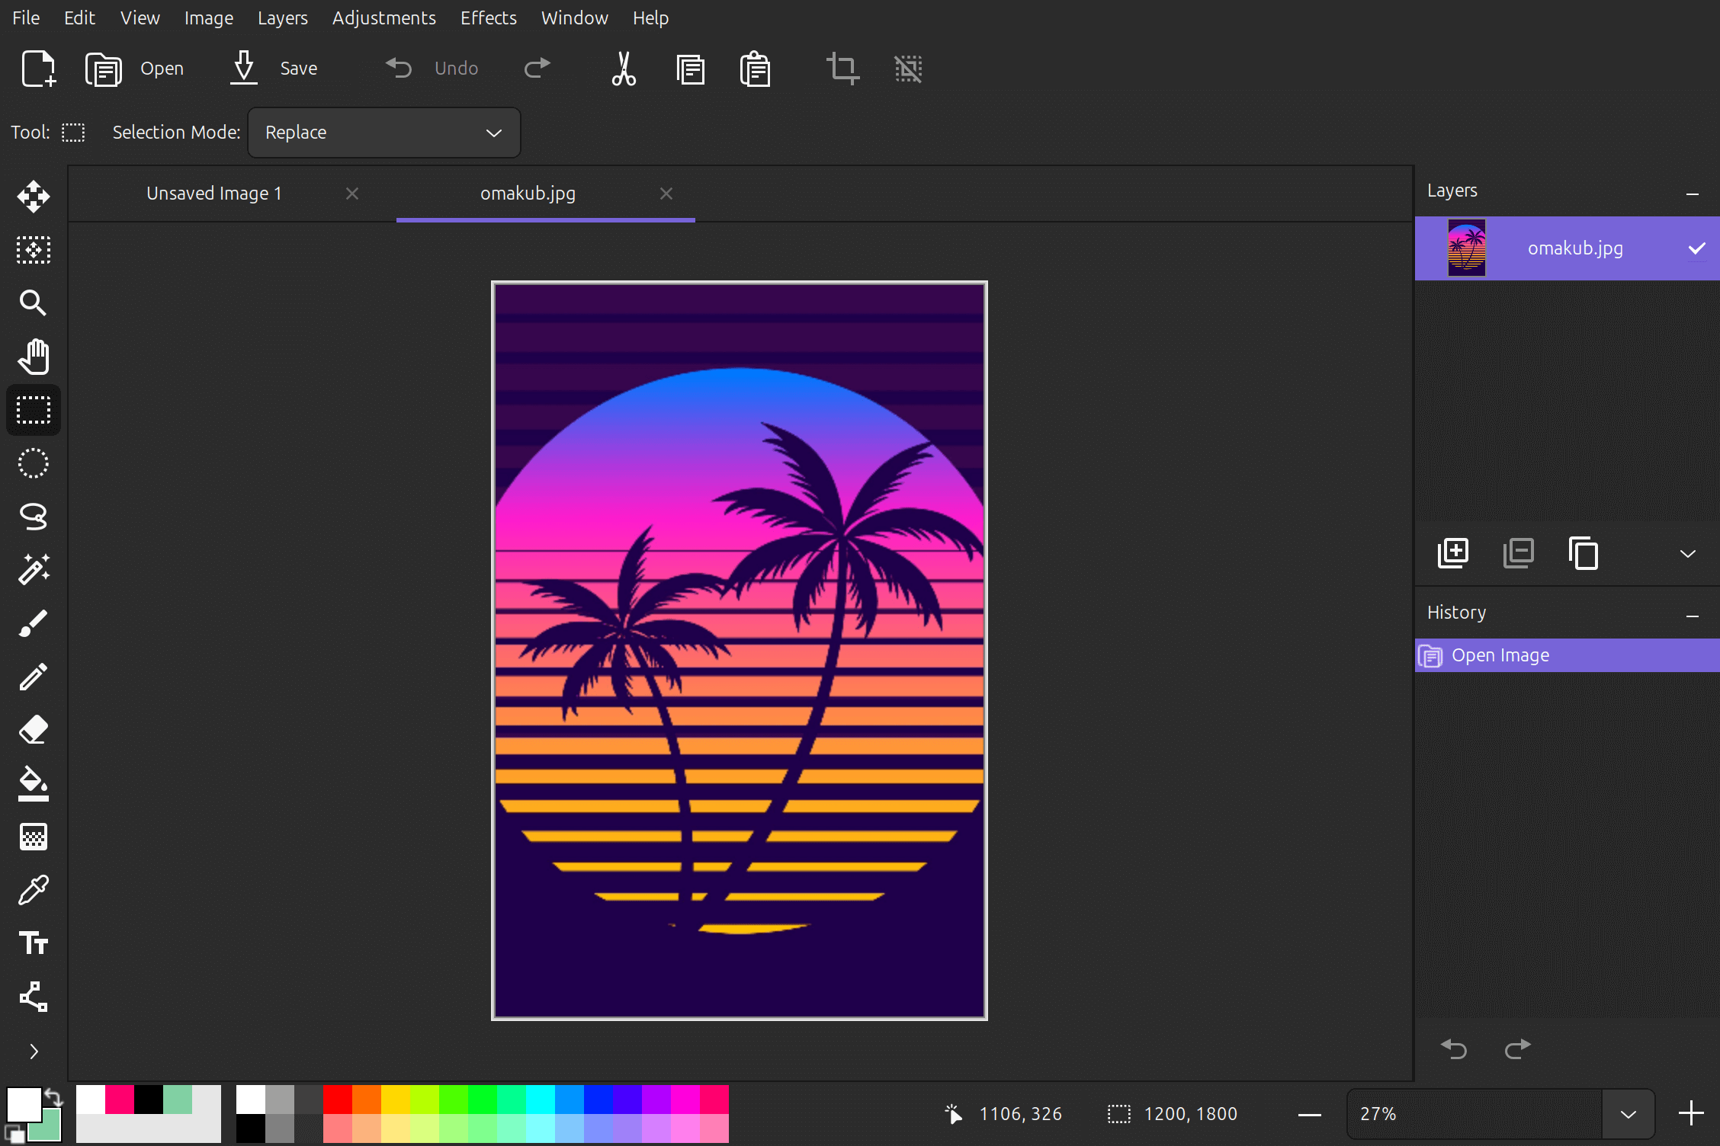Viewport: 1720px width, 1146px height.
Task: Select the Ellipse Select tool
Action: pyautogui.click(x=34, y=463)
